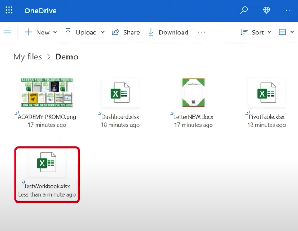The image size is (298, 231).
Task: Toggle the hamburger navigation menu
Action: pyautogui.click(x=7, y=32)
